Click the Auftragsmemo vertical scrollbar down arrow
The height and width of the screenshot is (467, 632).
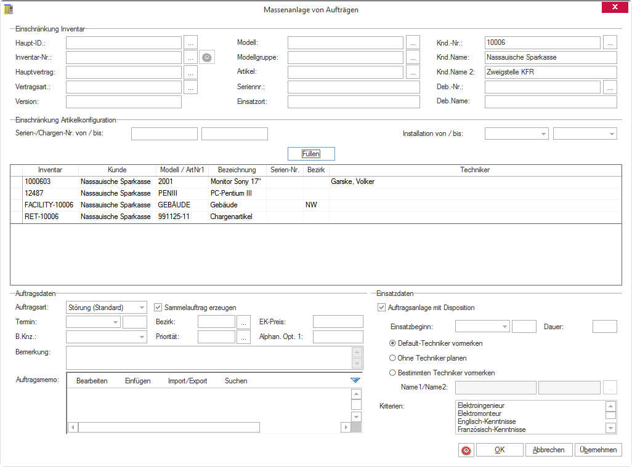[x=356, y=417]
